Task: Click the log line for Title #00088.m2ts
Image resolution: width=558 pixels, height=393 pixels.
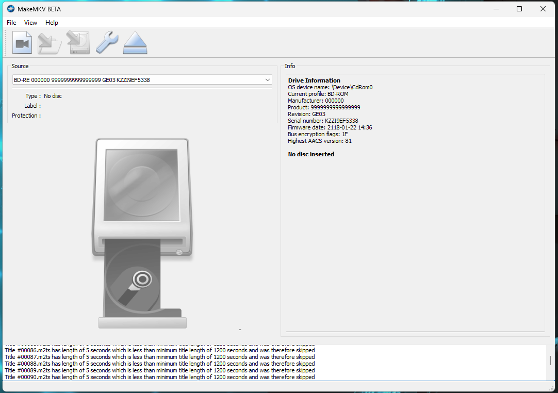Action: click(x=160, y=364)
